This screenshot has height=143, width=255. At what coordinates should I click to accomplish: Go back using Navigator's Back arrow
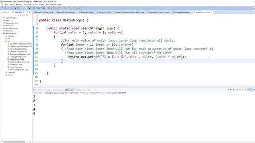click(x=16, y=15)
